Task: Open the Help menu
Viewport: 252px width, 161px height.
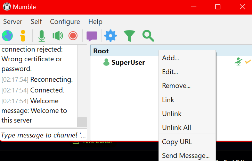Action: (95, 21)
